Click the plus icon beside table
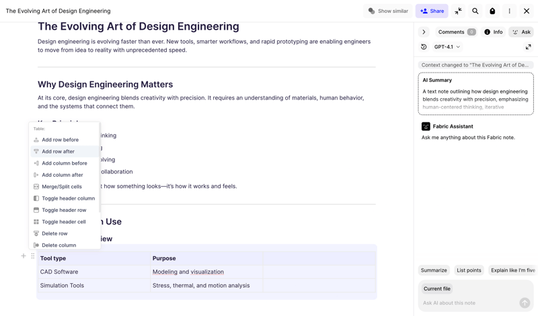The width and height of the screenshot is (538, 316). [x=24, y=256]
